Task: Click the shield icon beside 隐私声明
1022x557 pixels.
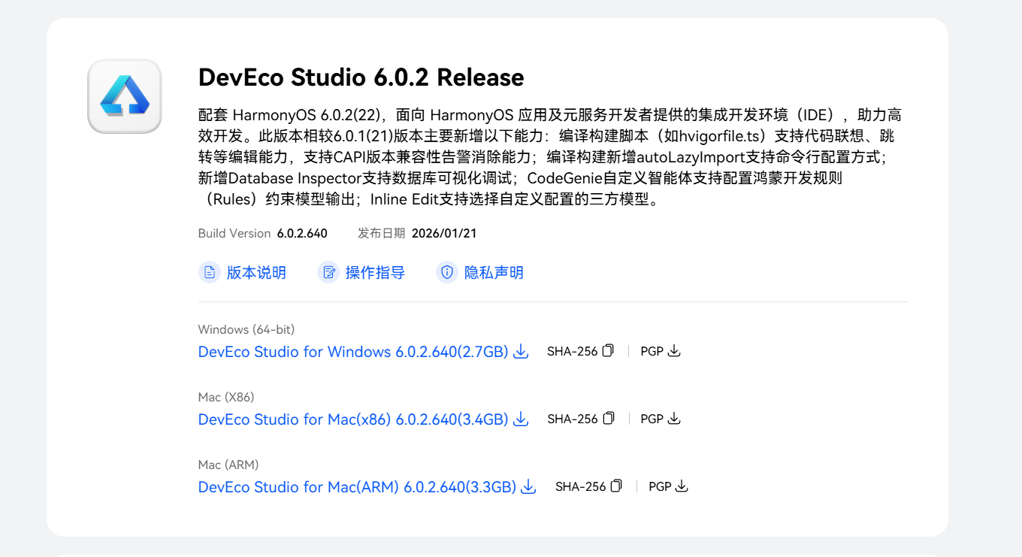Action: pos(447,272)
